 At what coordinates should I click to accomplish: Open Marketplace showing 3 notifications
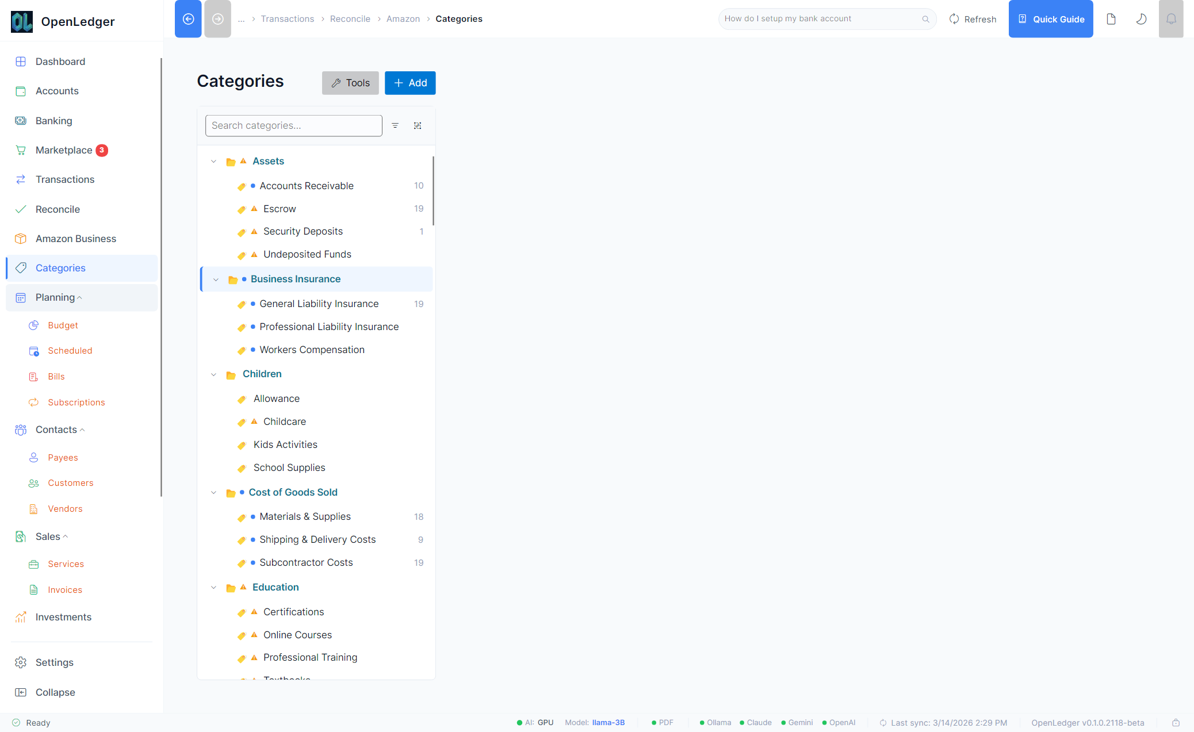(x=64, y=150)
